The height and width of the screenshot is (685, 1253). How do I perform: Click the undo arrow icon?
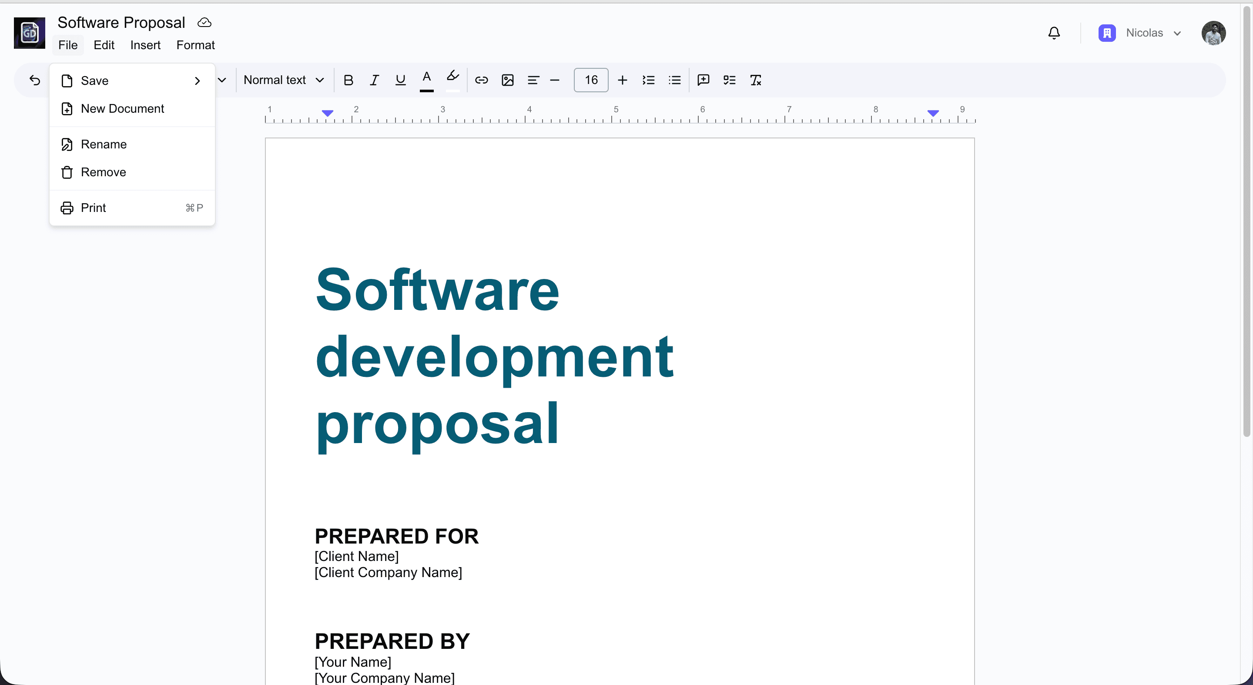click(34, 80)
